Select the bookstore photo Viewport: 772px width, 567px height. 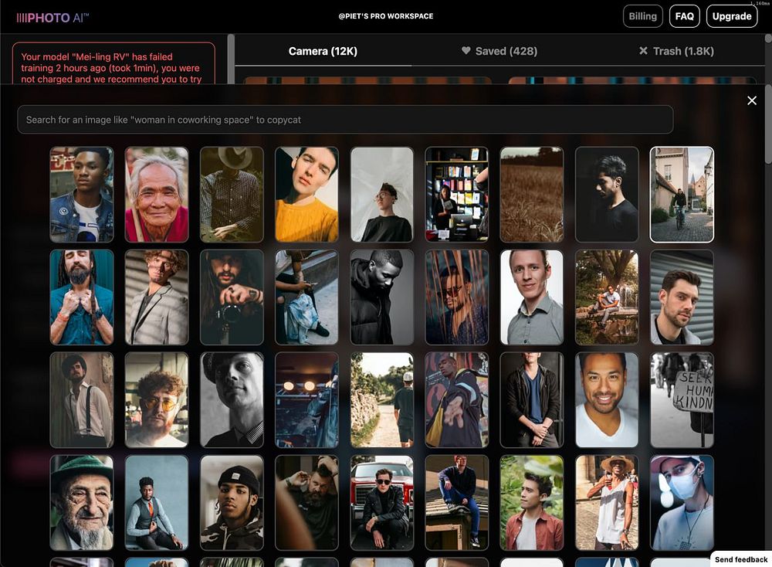[x=457, y=195]
